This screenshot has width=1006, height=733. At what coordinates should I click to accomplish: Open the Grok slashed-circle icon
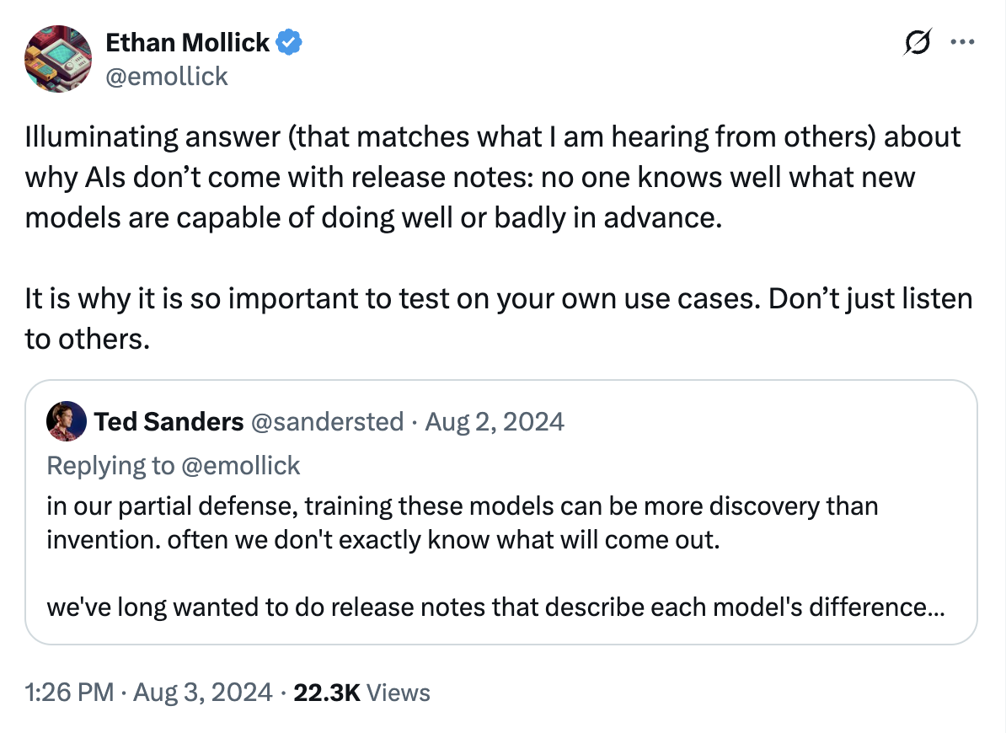(918, 42)
